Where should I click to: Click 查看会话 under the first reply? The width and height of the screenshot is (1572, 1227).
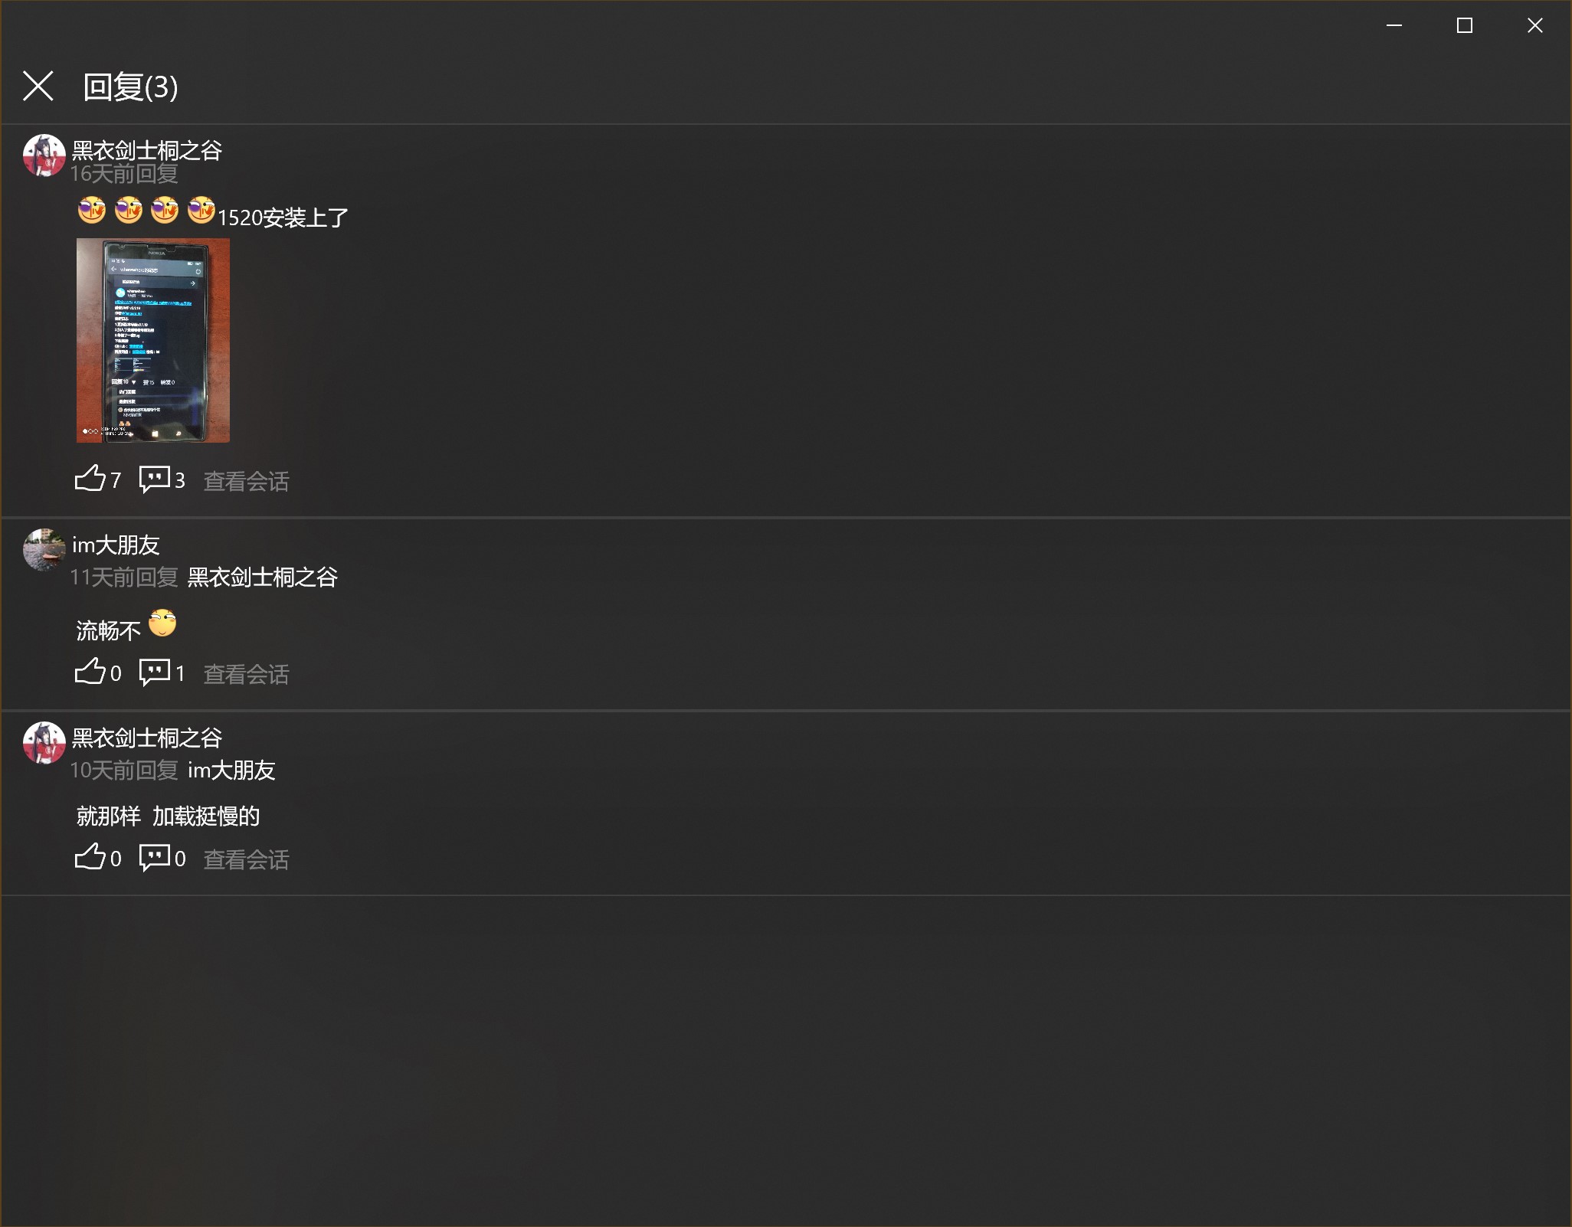pyautogui.click(x=246, y=481)
